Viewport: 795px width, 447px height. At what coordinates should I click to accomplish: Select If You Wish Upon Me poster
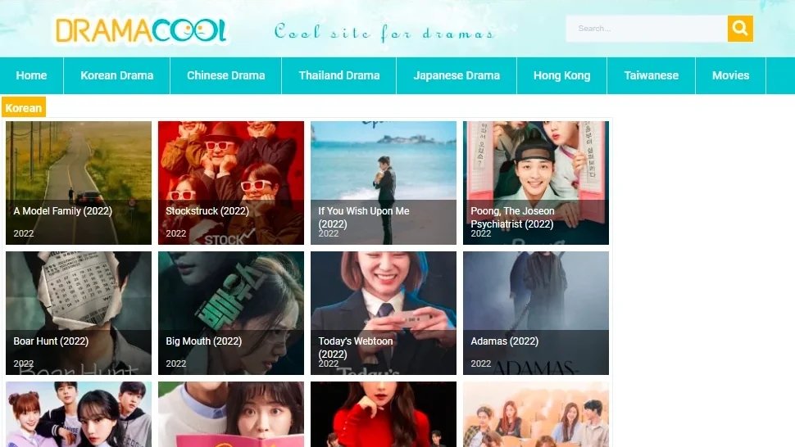click(x=384, y=183)
